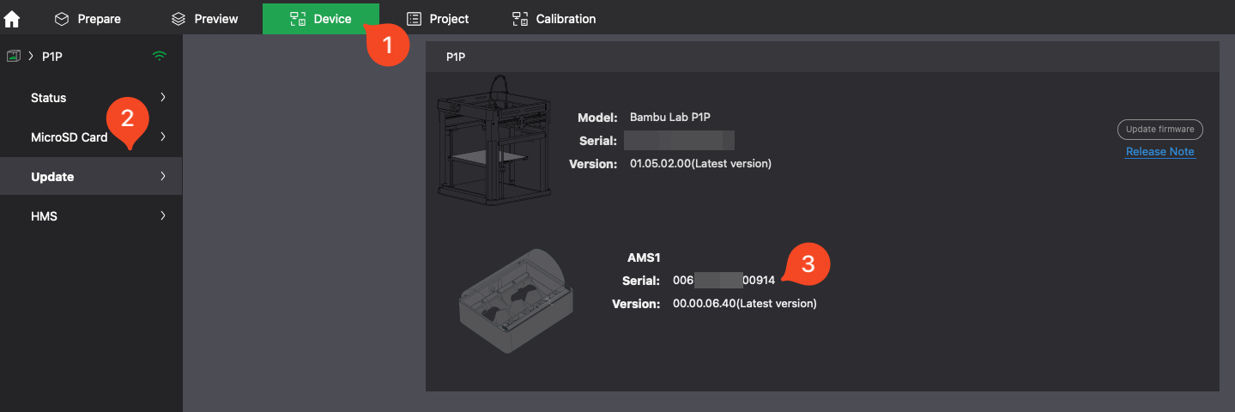Viewport: 1235px width, 412px height.
Task: Click the chevron next to HMS
Action: (162, 216)
